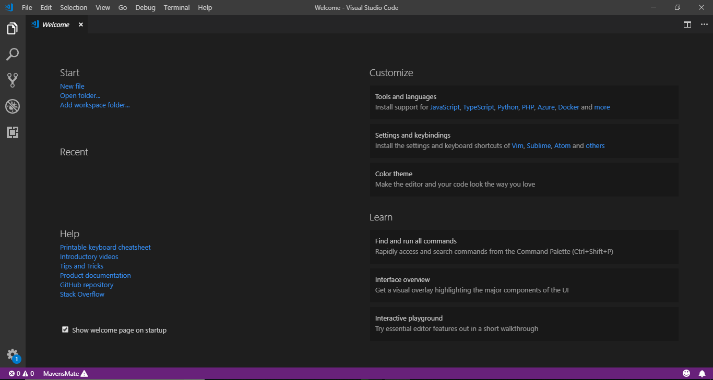Click the PHP language link
This screenshot has height=380, width=713.
[x=528, y=107]
